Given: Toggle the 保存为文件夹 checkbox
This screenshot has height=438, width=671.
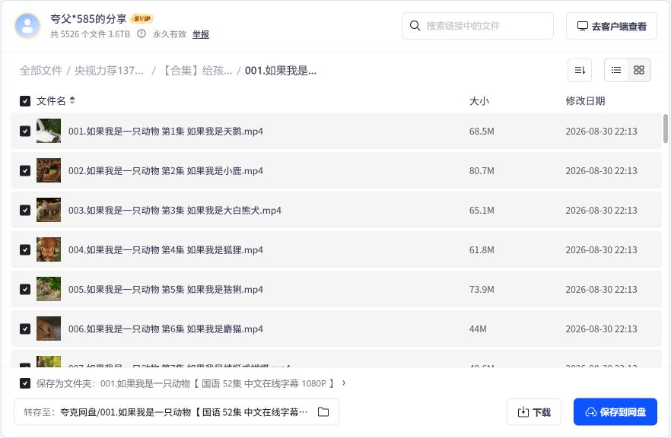Looking at the screenshot, I should 25,383.
